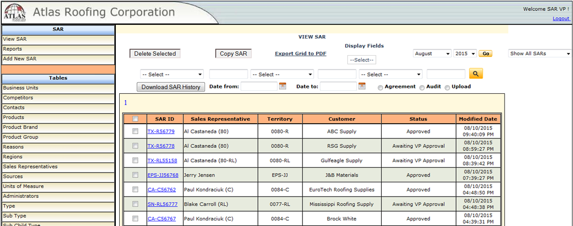Open SAR TX-RL55158 link
This screenshot has height=226, width=573.
162,160
